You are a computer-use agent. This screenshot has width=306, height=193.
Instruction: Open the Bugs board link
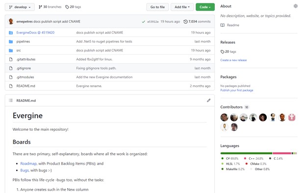tap(25, 170)
